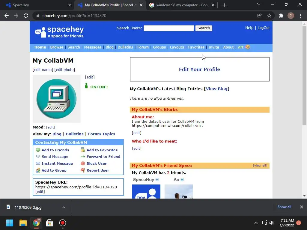The width and height of the screenshot is (307, 230).
Task: Open Windows Start menu
Action: 10,223
